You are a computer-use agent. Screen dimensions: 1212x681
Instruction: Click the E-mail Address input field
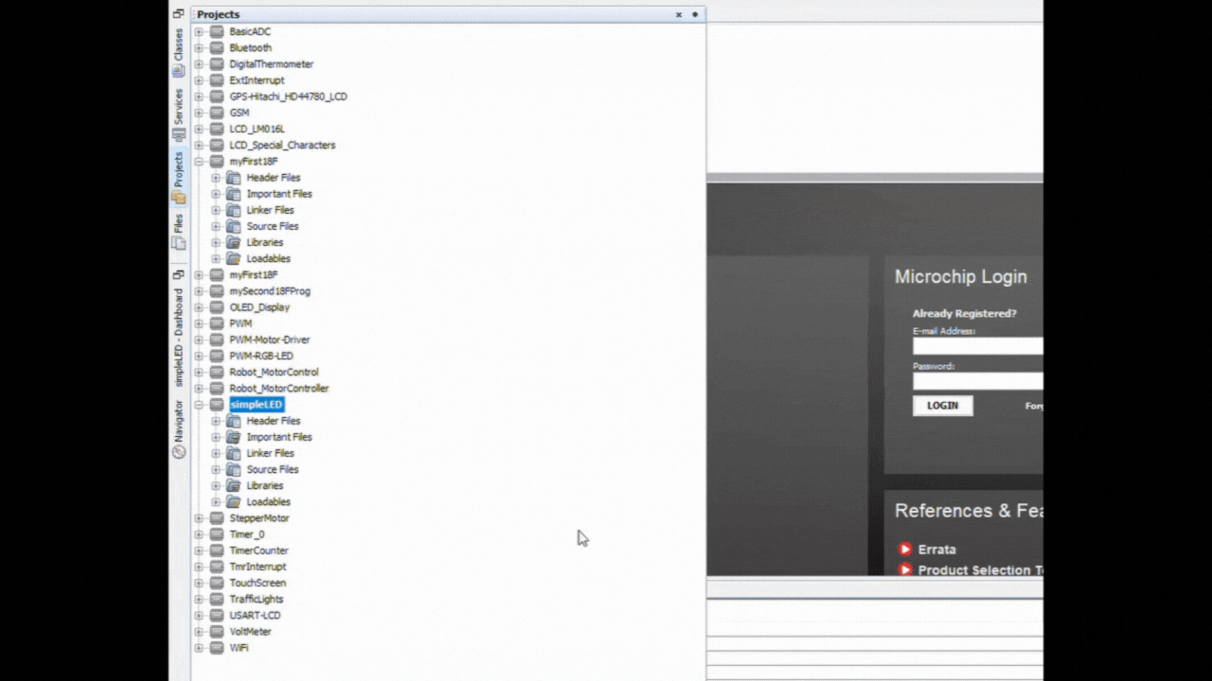(977, 346)
